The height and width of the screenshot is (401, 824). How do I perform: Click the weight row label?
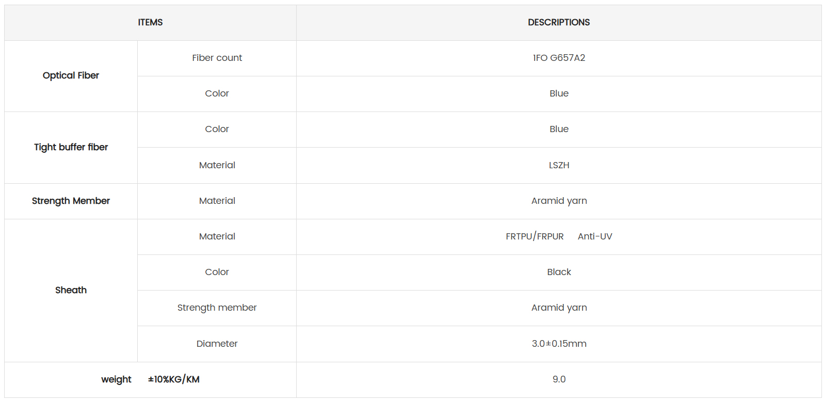tap(116, 379)
